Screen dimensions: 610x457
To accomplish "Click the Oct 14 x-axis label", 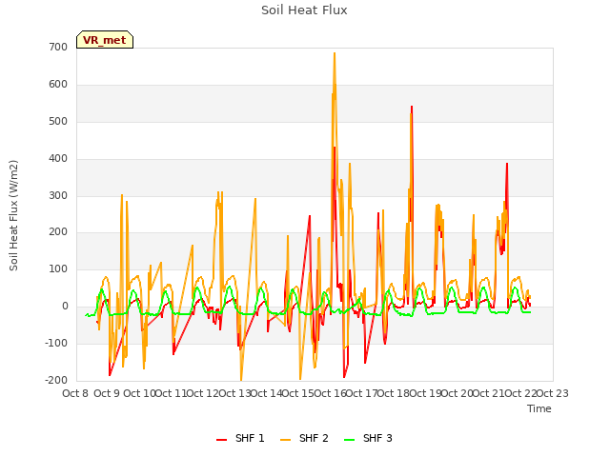I will tap(267, 393).
